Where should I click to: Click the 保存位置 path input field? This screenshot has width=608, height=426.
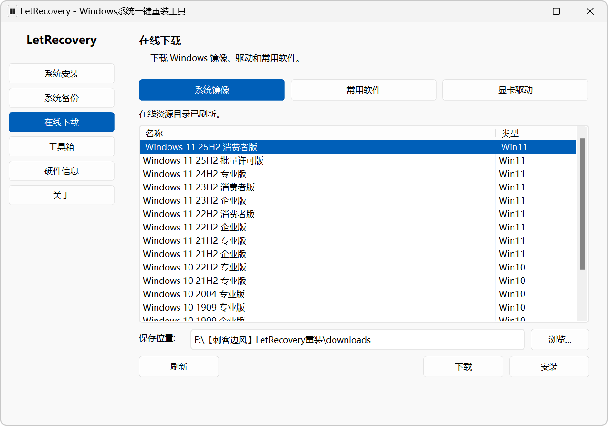coord(357,340)
